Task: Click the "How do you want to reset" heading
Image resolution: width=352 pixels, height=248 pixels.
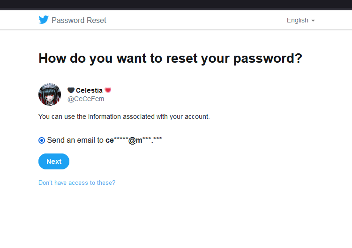Action: coord(170,58)
